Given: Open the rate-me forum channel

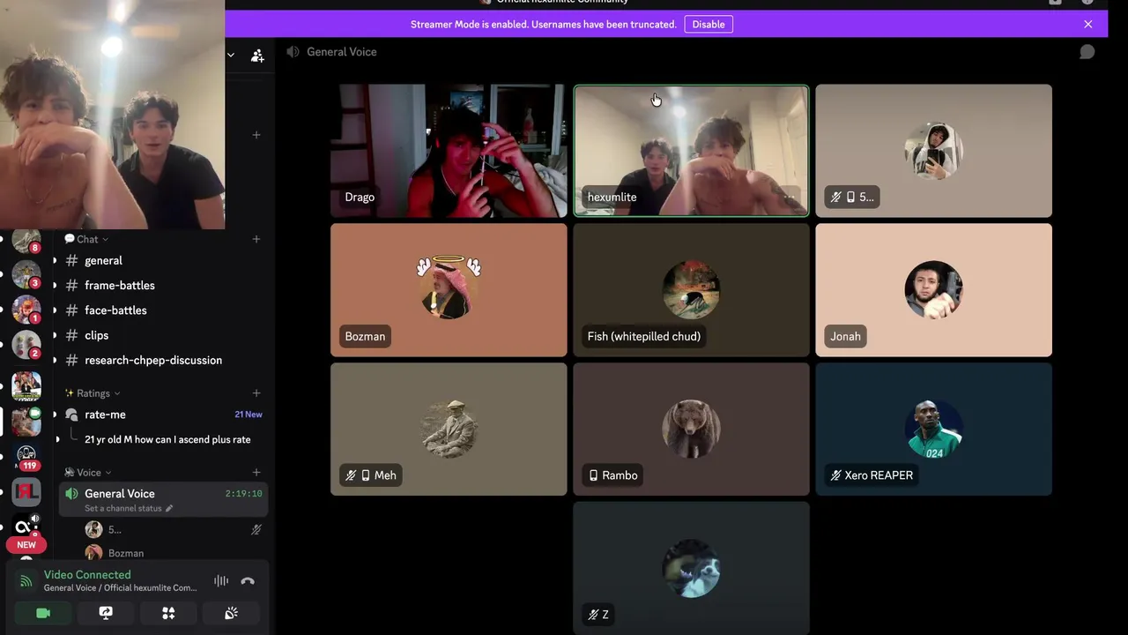Looking at the screenshot, I should point(105,415).
